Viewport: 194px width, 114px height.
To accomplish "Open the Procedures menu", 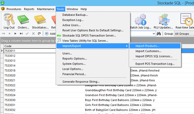I will (14, 9).
